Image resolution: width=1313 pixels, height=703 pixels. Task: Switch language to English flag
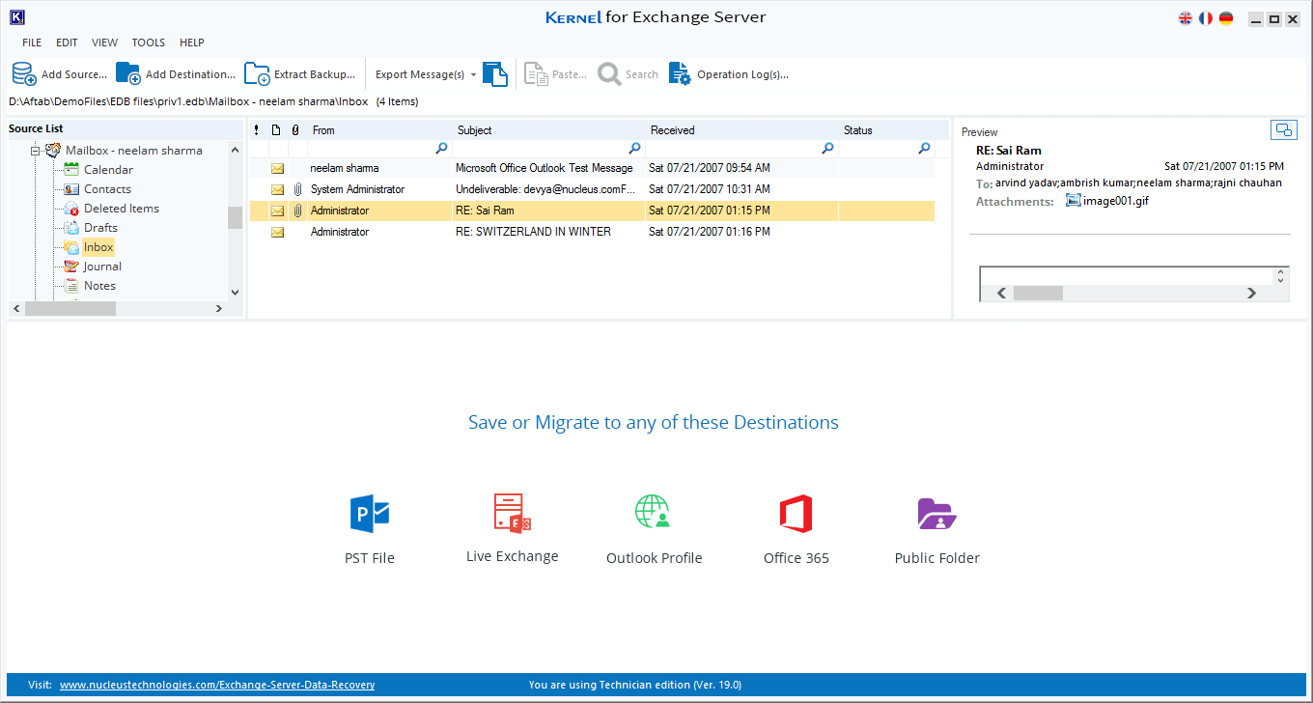[x=1186, y=18]
